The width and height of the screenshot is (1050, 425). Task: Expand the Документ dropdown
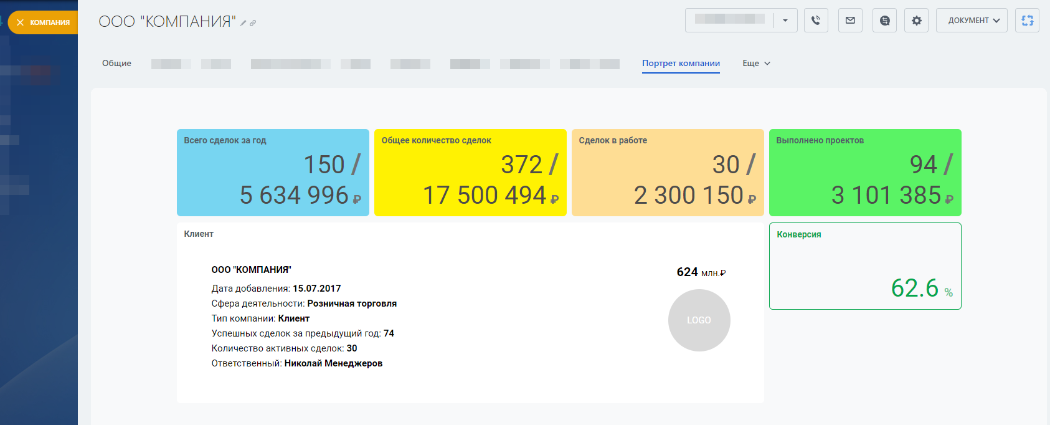[972, 21]
